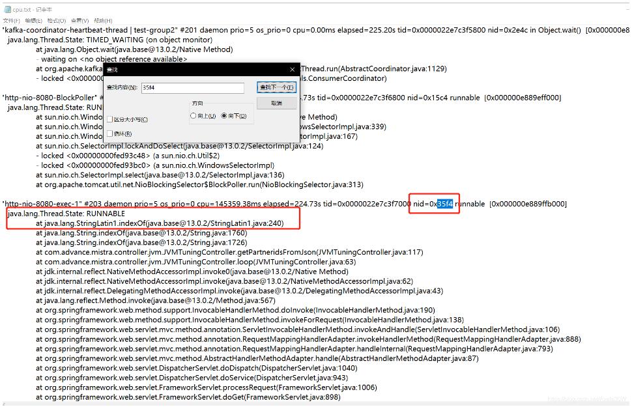Open the 查看(V) menu
Image resolution: width=632 pixels, height=407 pixels.
pos(79,21)
